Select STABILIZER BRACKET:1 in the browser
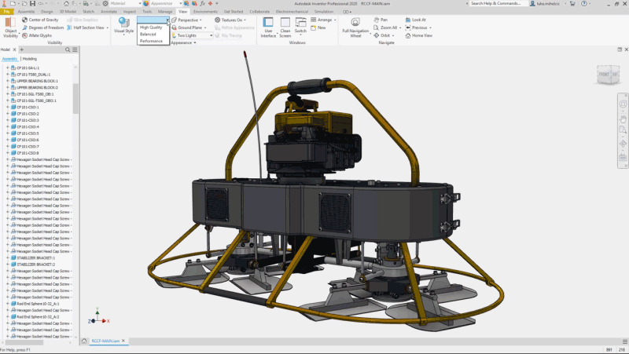This screenshot has width=629, height=354. point(35,258)
